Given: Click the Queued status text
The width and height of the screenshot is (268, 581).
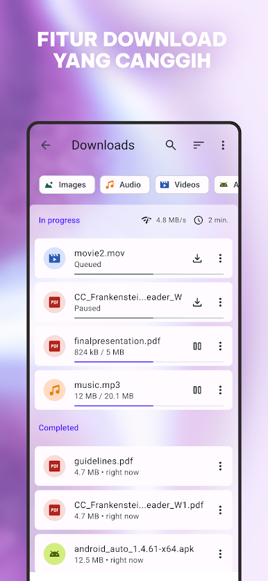Looking at the screenshot, I should tap(87, 265).
